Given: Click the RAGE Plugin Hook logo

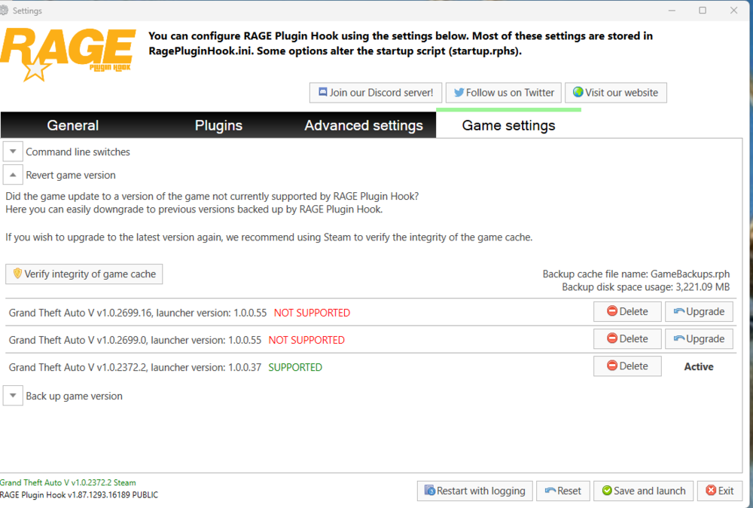Looking at the screenshot, I should pos(68,54).
